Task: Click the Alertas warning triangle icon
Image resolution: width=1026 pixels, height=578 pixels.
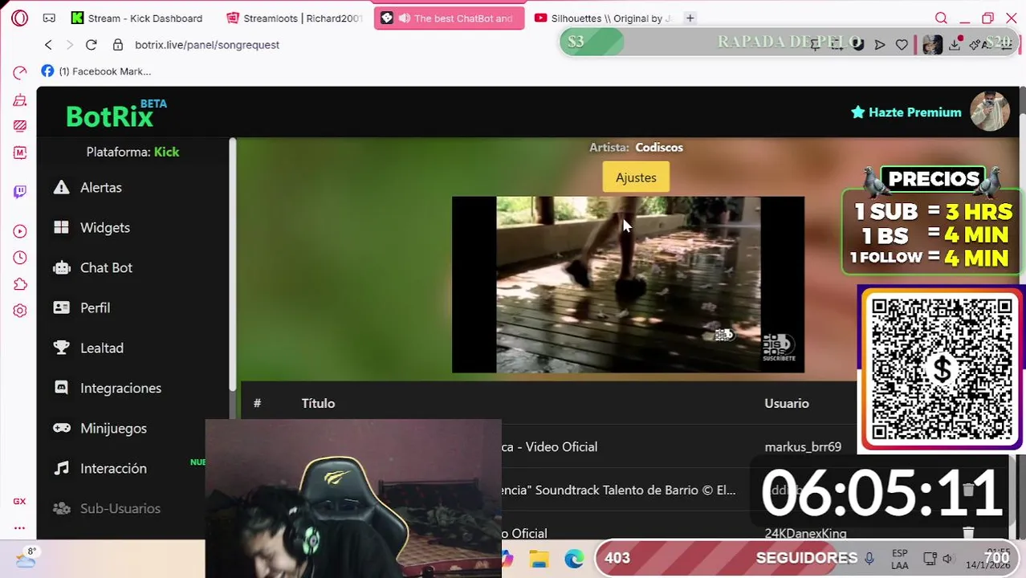Action: [x=61, y=187]
